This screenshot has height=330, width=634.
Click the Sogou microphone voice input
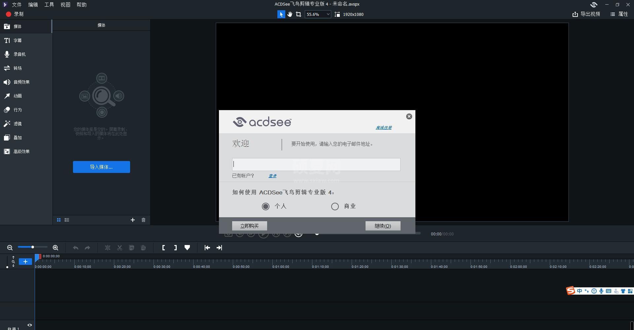601,291
